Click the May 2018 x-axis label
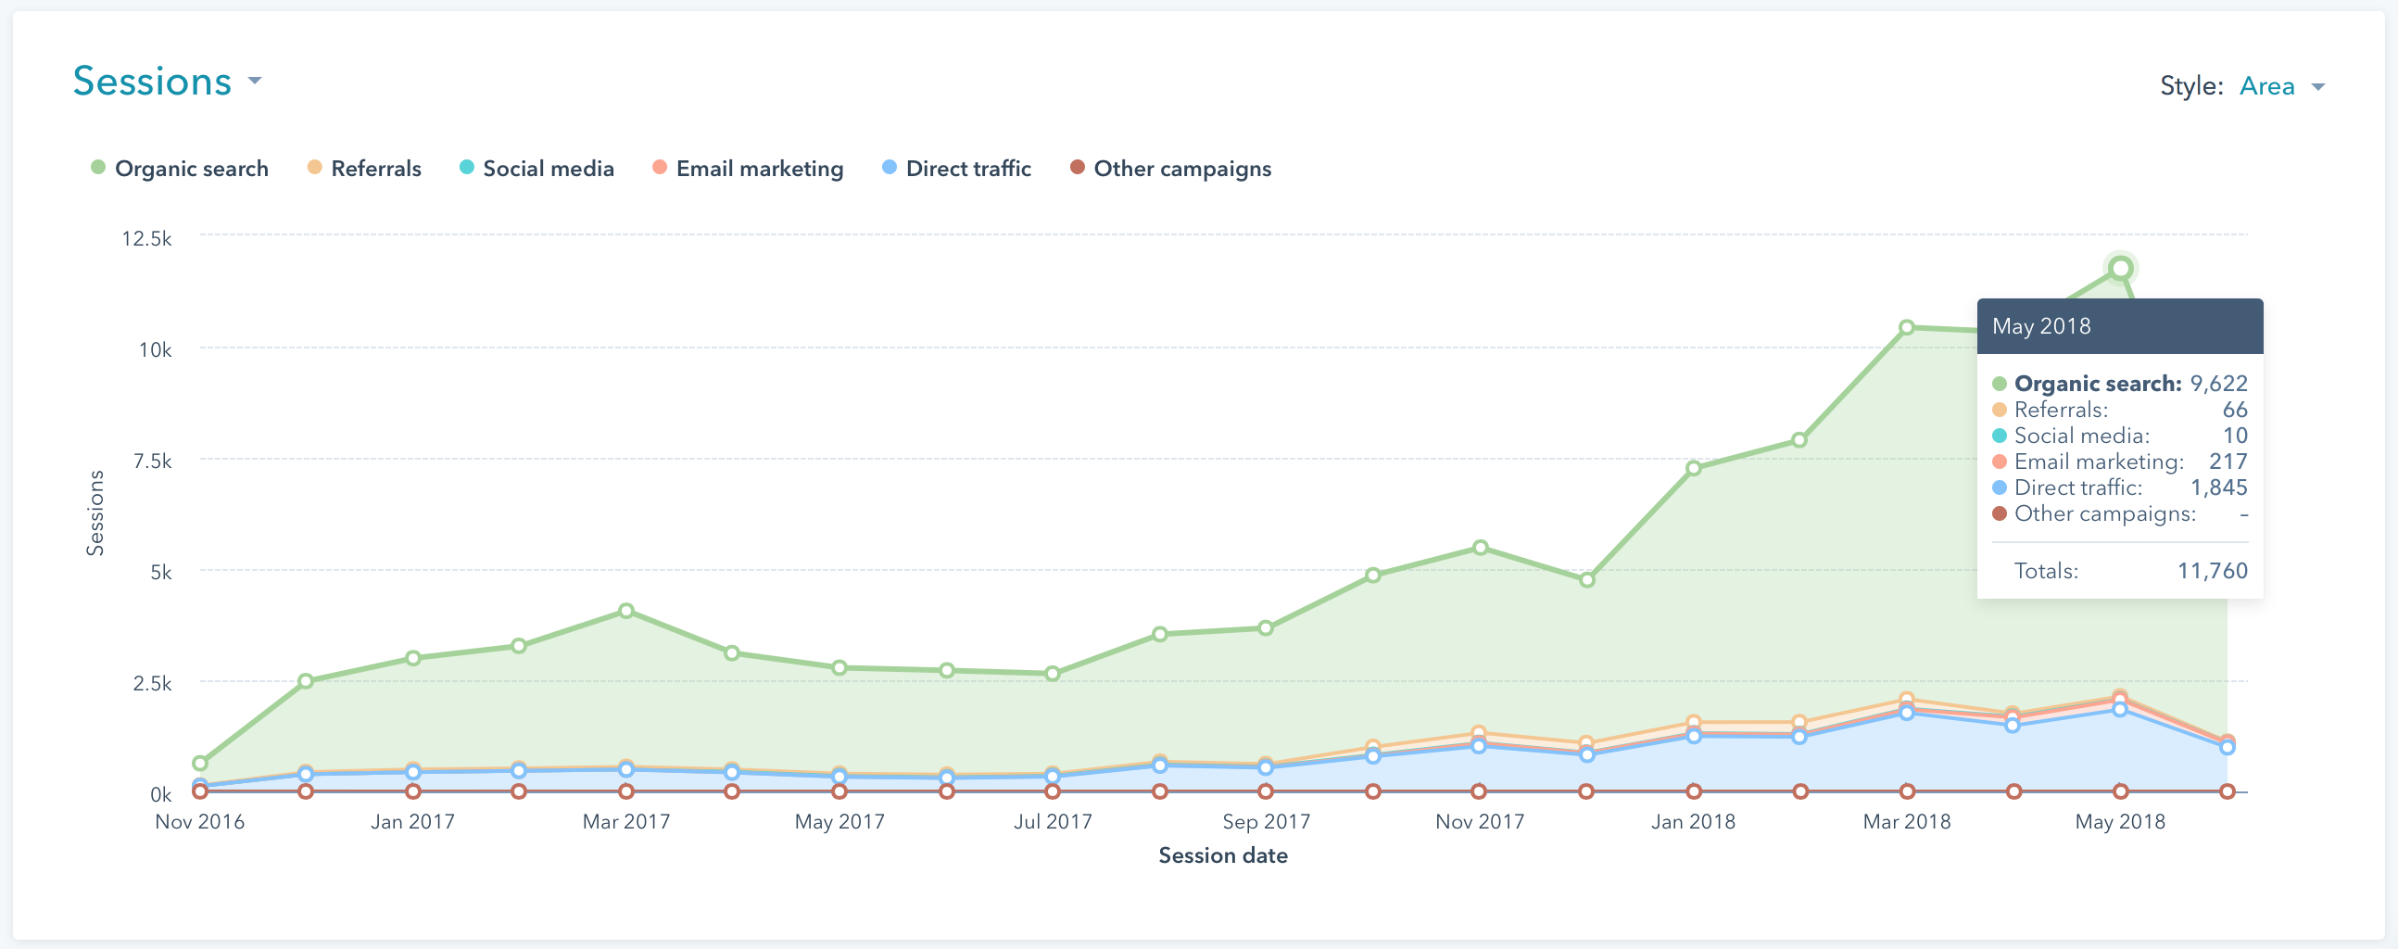The image size is (2398, 949). coord(2121,821)
